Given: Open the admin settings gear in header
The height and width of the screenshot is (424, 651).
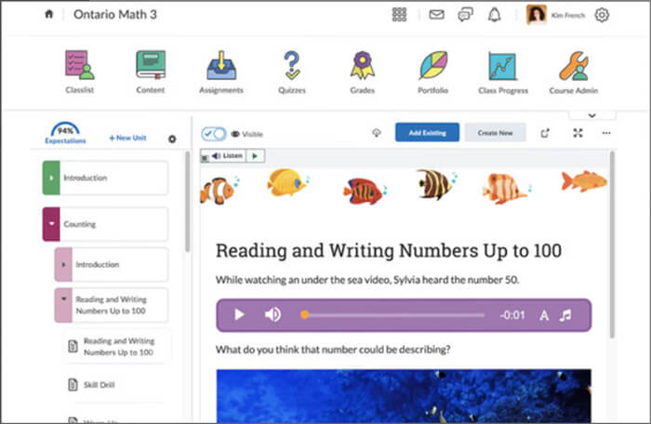Looking at the screenshot, I should point(602,15).
